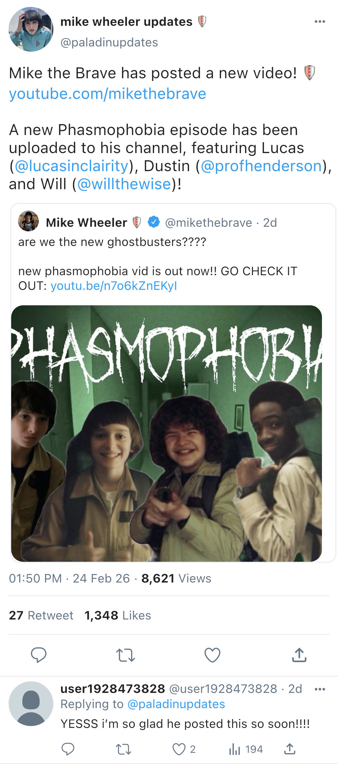The image size is (338, 764).
Task: Open the Phasmophobia thumbnail image
Action: 166,433
